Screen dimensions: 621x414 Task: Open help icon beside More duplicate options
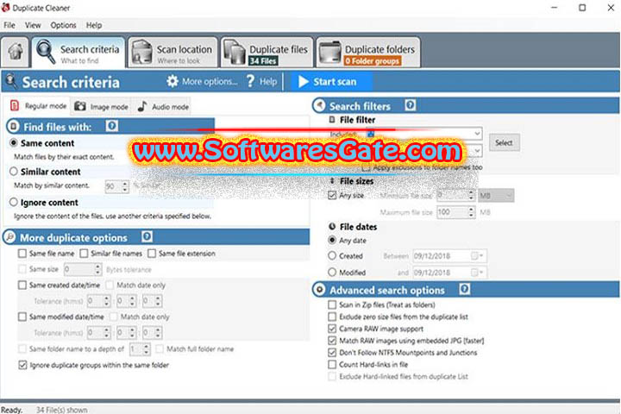click(x=147, y=236)
